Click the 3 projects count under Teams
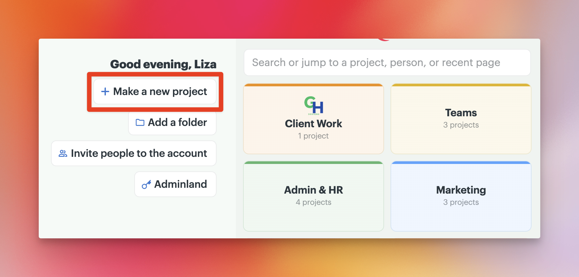This screenshot has width=579, height=277. tap(461, 125)
